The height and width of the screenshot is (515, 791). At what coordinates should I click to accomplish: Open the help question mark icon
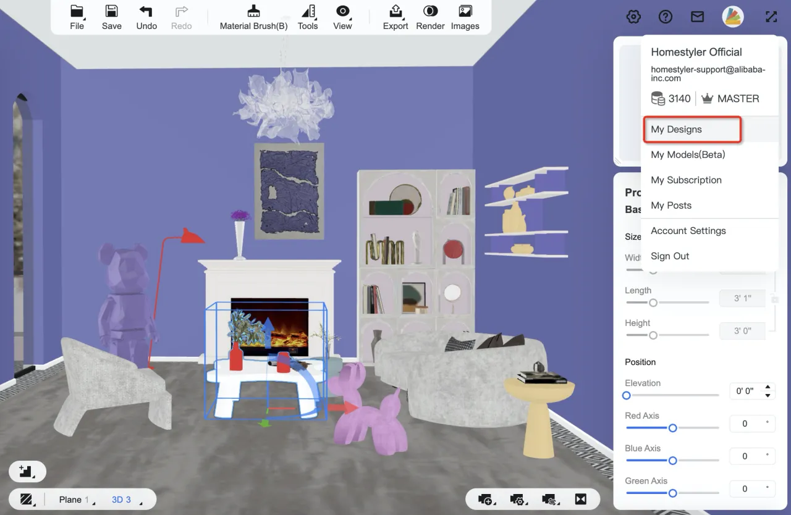coord(666,17)
